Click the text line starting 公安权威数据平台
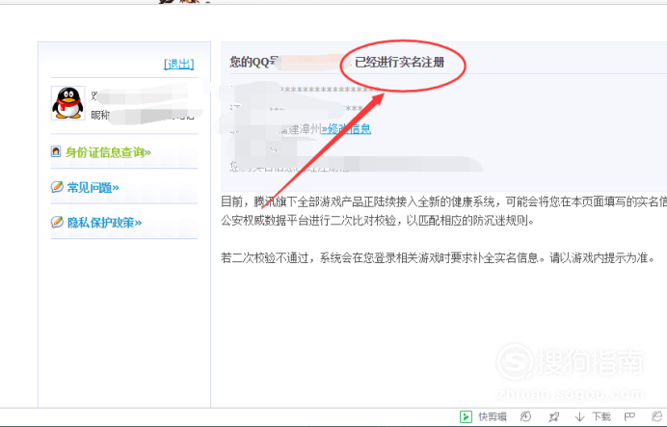The image size is (667, 427). click(377, 221)
